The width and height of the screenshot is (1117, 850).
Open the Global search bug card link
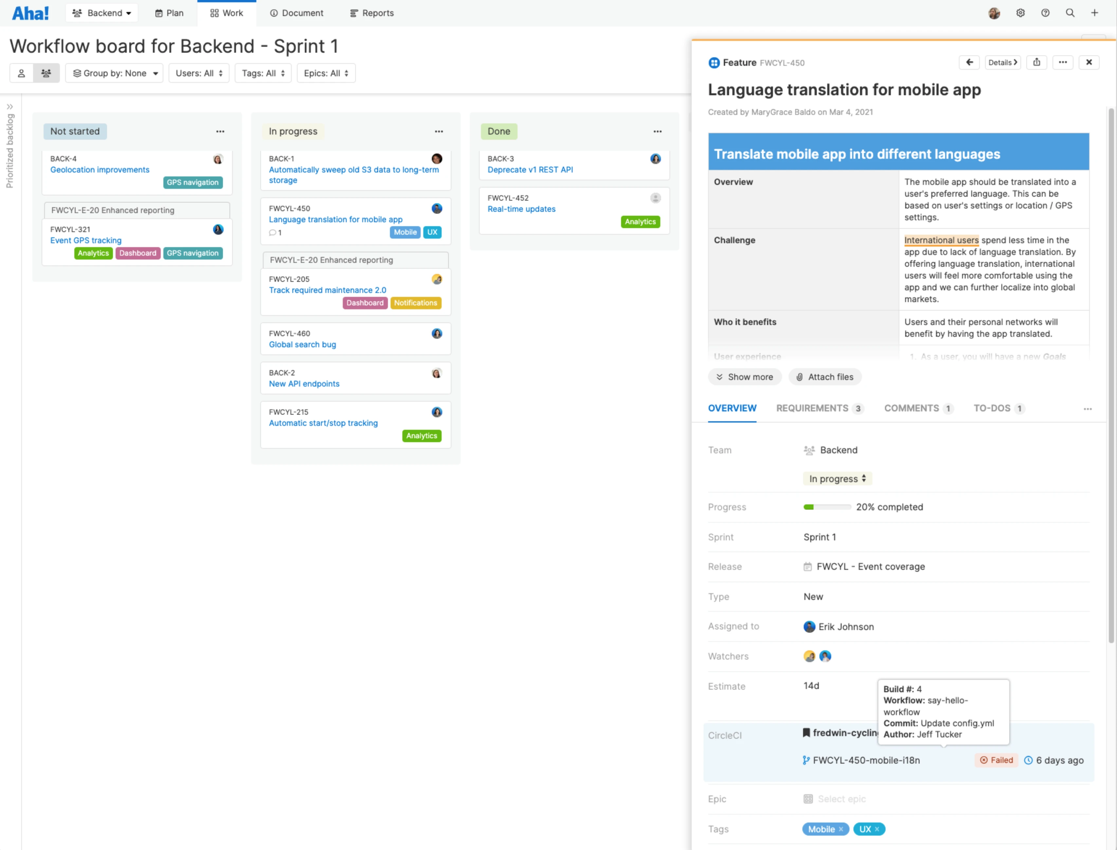pos(302,345)
